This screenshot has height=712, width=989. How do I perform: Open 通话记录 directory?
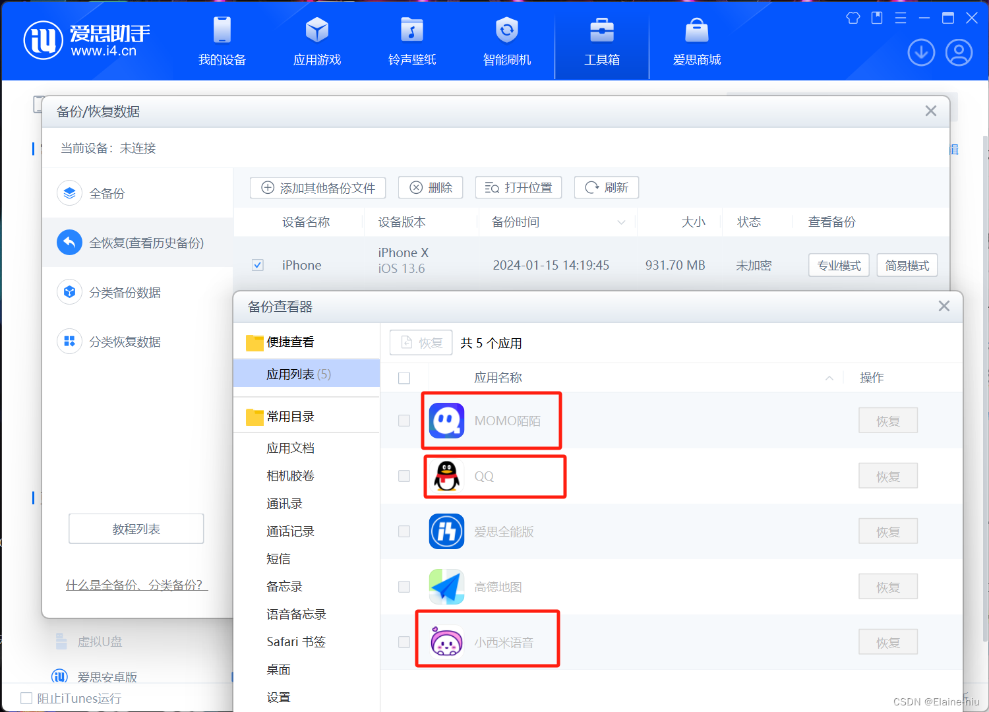(290, 531)
